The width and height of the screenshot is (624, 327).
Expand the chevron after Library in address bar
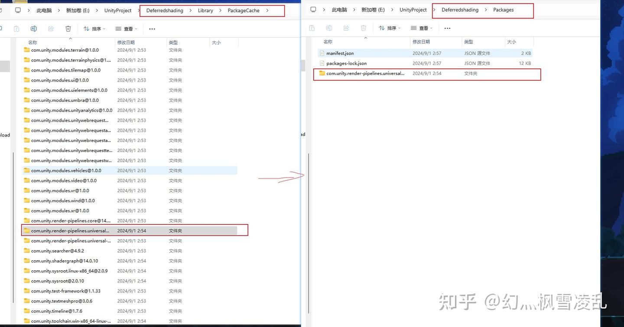[x=220, y=10]
